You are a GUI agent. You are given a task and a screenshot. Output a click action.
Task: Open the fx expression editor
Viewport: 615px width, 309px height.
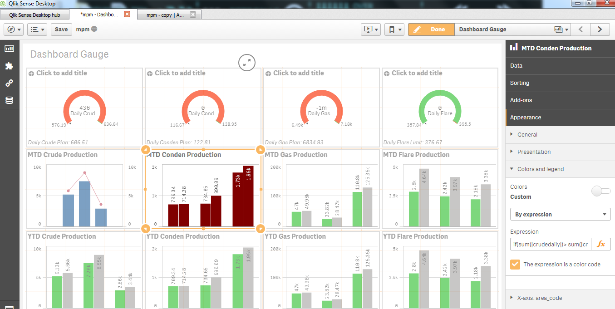[601, 244]
